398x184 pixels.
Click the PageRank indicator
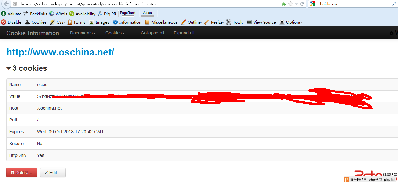(128, 14)
